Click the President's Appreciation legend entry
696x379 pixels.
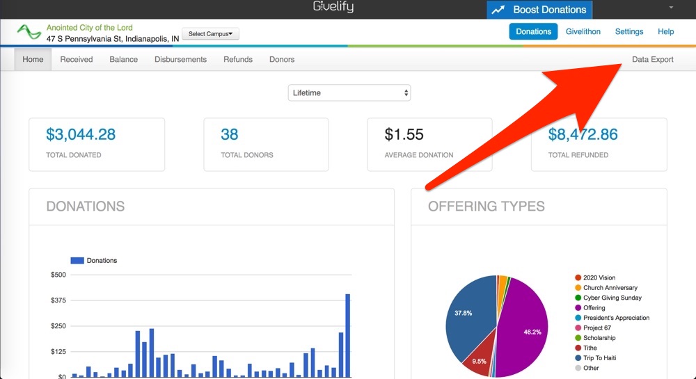click(612, 318)
